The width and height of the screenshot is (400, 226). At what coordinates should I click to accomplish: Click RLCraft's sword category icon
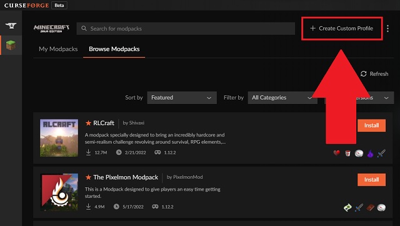pos(381,153)
